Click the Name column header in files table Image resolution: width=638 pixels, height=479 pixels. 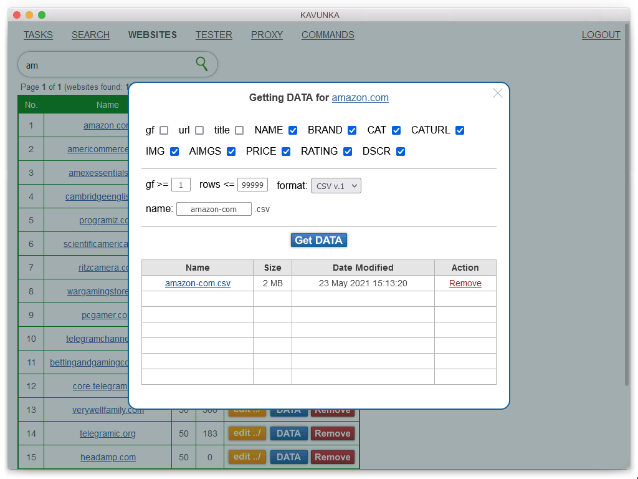198,268
